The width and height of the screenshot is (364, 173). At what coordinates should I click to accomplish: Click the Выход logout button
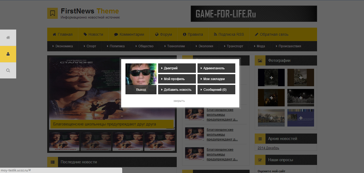click(141, 90)
